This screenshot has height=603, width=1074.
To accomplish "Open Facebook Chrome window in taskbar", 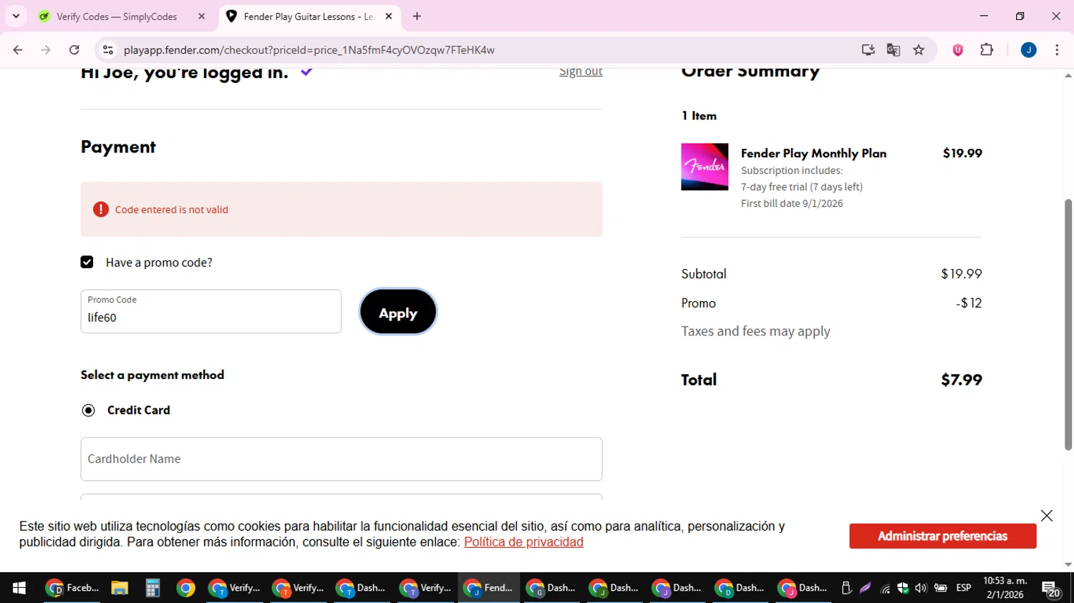I will [72, 588].
